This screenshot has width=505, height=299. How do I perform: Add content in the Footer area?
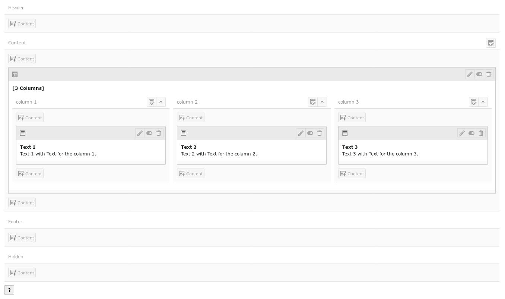(x=22, y=237)
